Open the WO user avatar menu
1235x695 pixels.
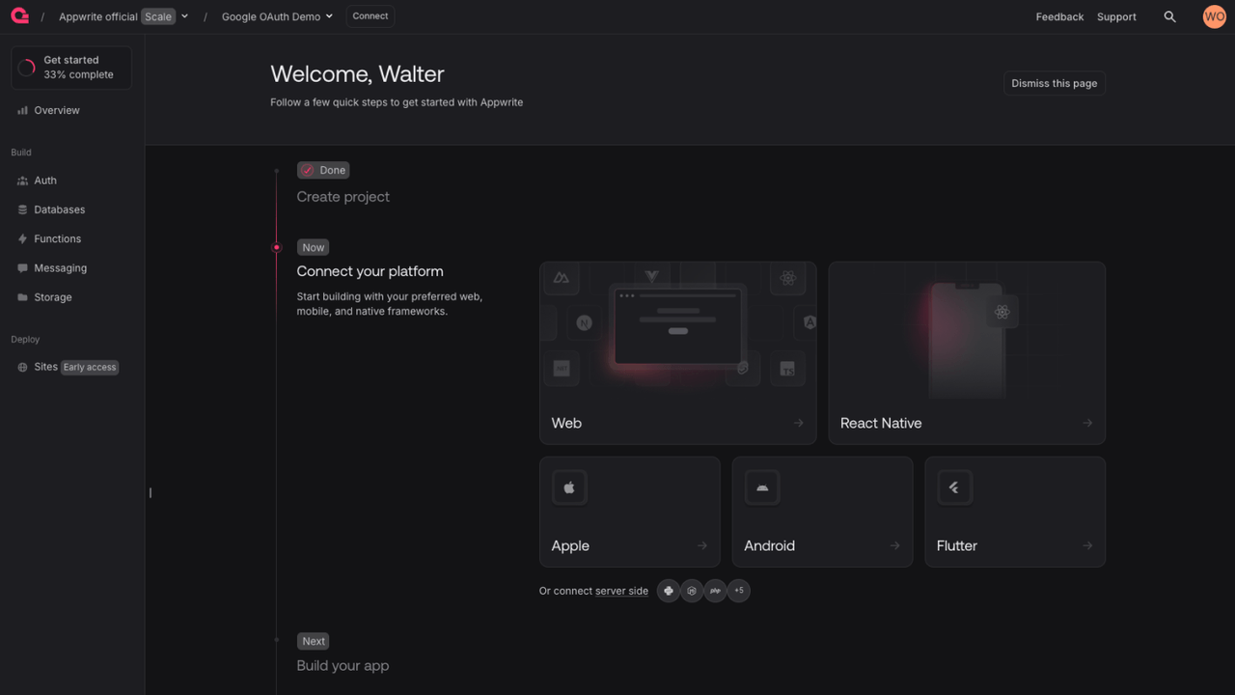[x=1214, y=15]
